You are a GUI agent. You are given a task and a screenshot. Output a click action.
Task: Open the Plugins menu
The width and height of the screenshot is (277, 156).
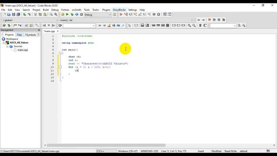point(106,10)
